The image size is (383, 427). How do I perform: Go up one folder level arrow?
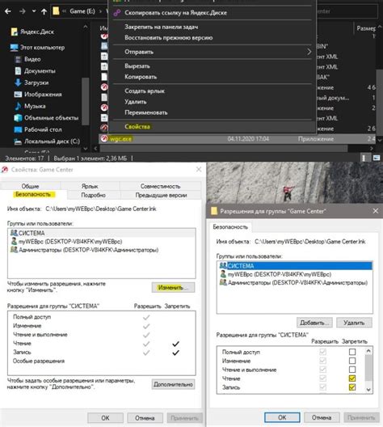pos(44,11)
